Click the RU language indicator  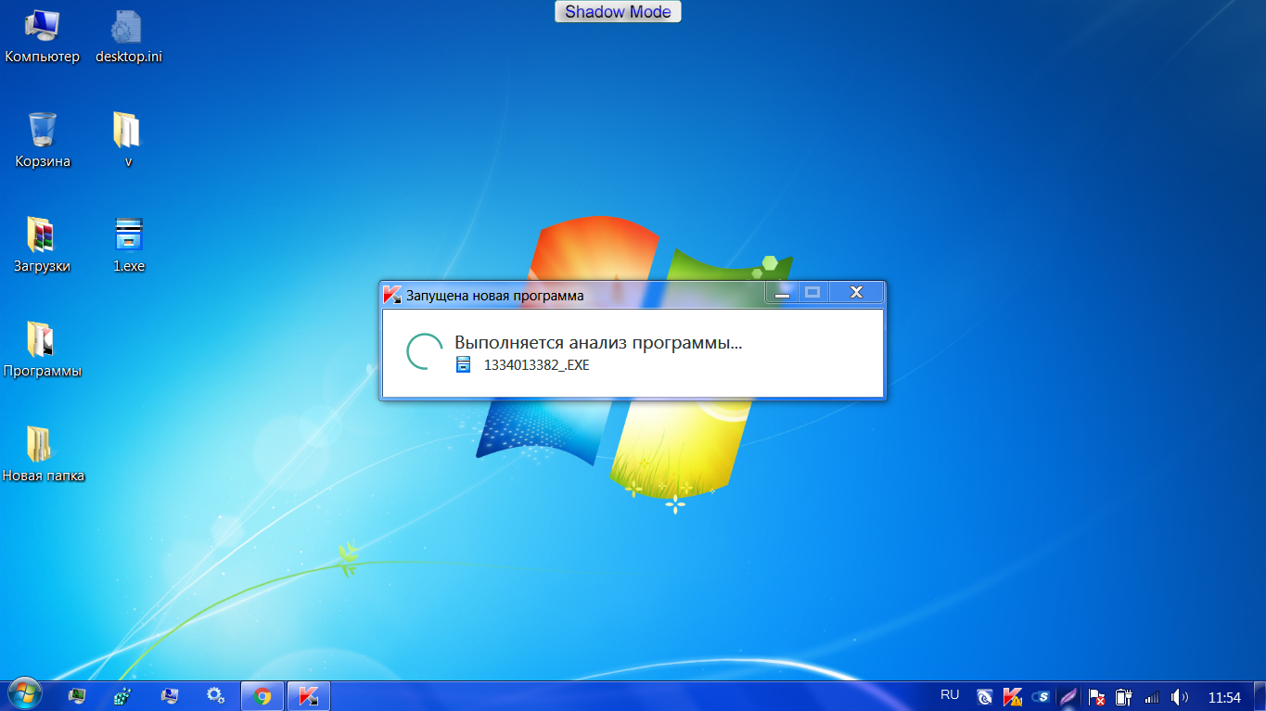950,695
